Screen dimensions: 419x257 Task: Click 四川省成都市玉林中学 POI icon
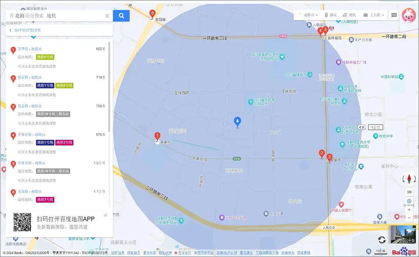tap(251, 102)
